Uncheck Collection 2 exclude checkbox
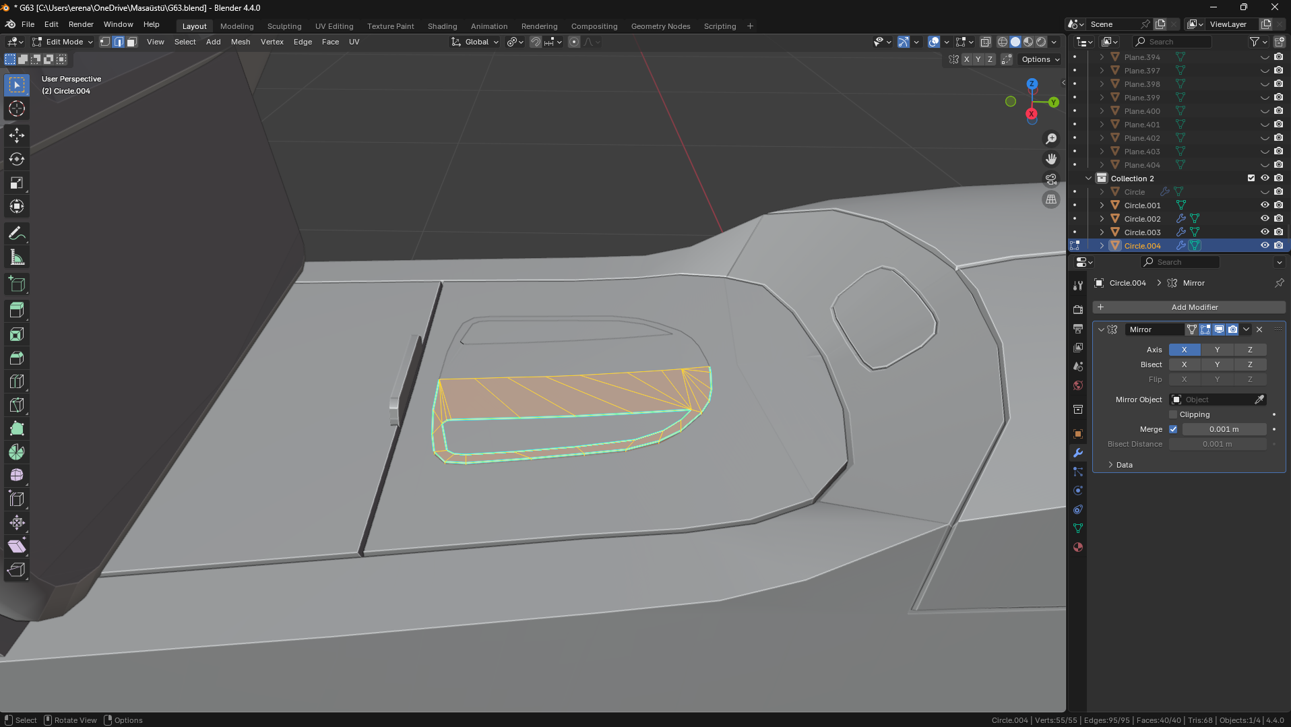Screen dimensions: 1291x727 click(1251, 179)
